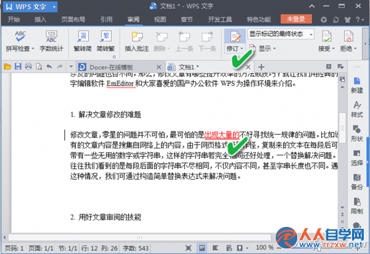370x254 pixels.
Task: Click heading 解决文章修改的难题
Action: 110,114
